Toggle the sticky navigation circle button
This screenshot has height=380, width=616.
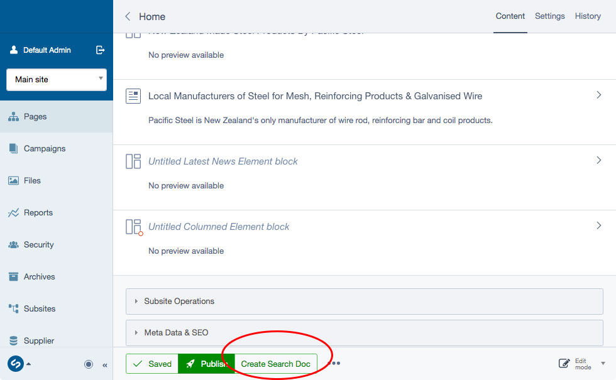pos(89,364)
